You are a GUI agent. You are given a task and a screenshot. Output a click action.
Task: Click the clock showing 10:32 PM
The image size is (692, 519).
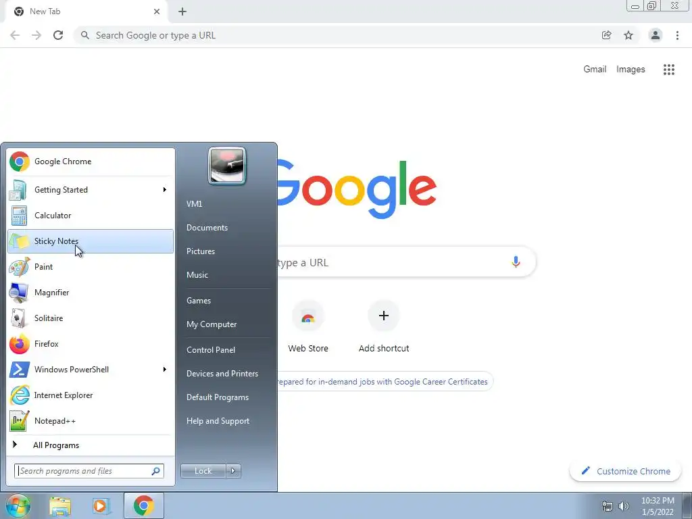click(658, 506)
